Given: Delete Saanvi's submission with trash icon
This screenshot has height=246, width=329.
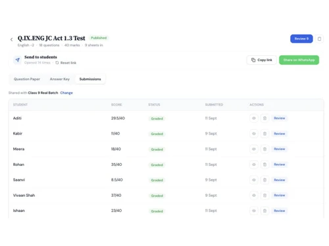Looking at the screenshot, I should point(265,180).
